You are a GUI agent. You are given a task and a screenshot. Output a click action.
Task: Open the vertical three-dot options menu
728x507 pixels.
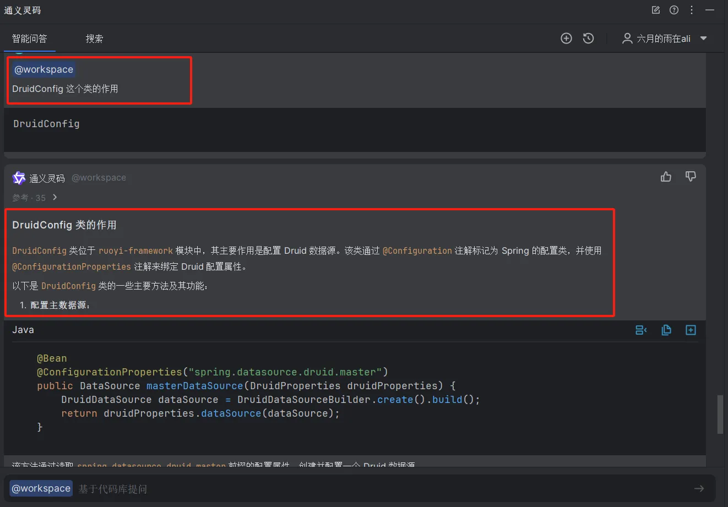[692, 10]
